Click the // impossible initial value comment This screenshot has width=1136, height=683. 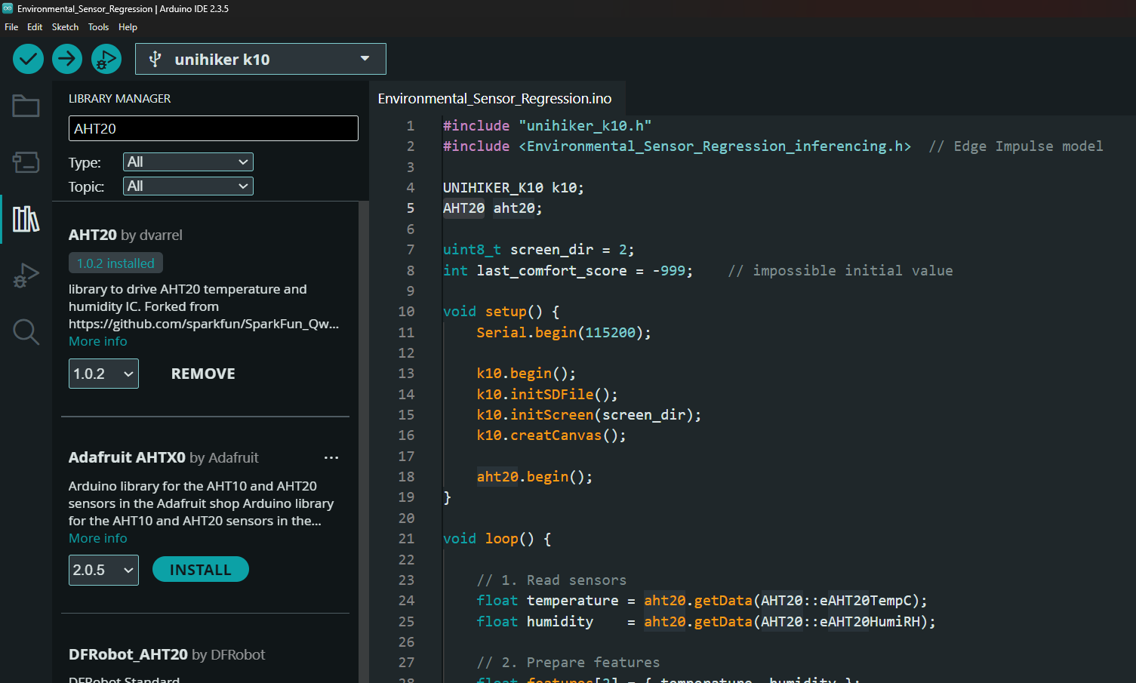[x=840, y=271]
